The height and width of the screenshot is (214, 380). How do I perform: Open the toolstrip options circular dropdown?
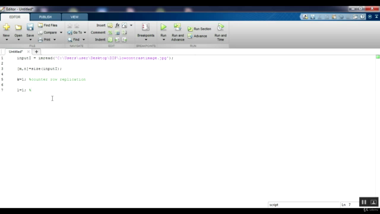370,17
